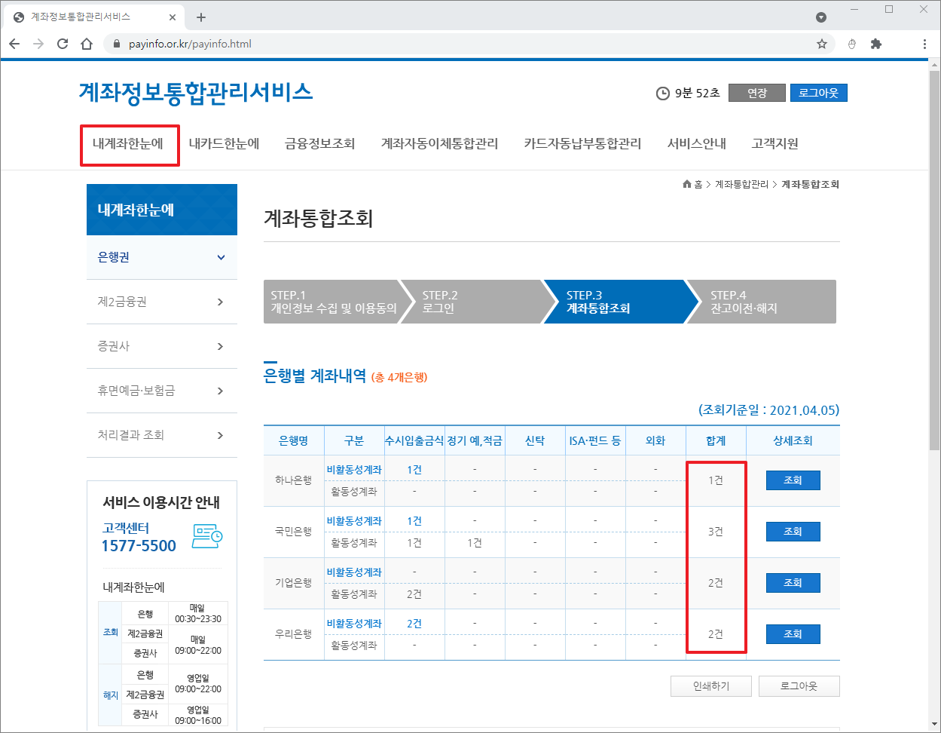Click the browser forward arrow
Viewport: 941px width, 733px height.
38,44
